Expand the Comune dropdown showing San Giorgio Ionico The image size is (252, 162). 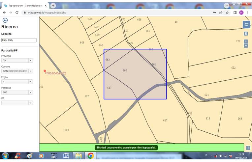pyautogui.click(x=30, y=71)
